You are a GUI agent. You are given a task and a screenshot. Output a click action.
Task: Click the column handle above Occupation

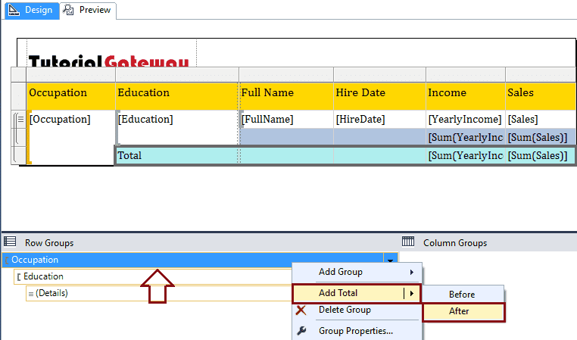(x=70, y=75)
